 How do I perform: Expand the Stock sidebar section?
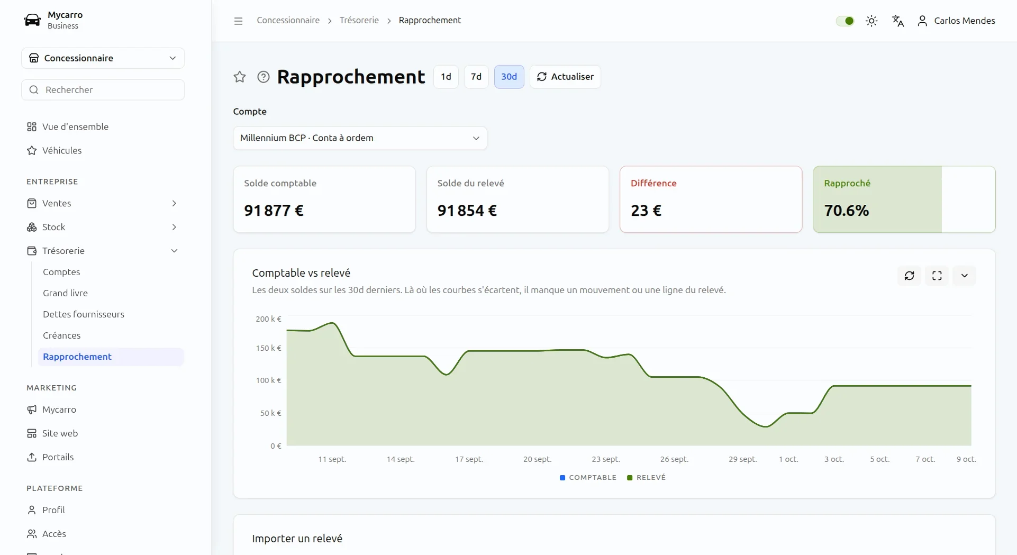click(x=103, y=227)
